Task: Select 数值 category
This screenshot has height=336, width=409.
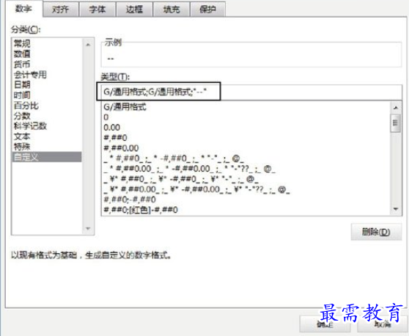Action: [x=47, y=54]
